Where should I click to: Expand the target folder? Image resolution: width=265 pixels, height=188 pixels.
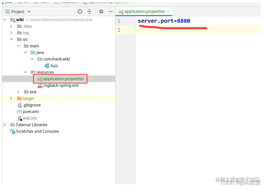point(11,99)
